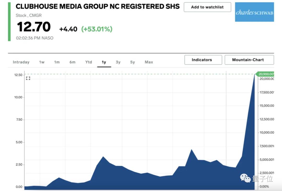The width and height of the screenshot is (282, 191).
Task: Click the peak of the mountain chart
Action: click(x=255, y=75)
